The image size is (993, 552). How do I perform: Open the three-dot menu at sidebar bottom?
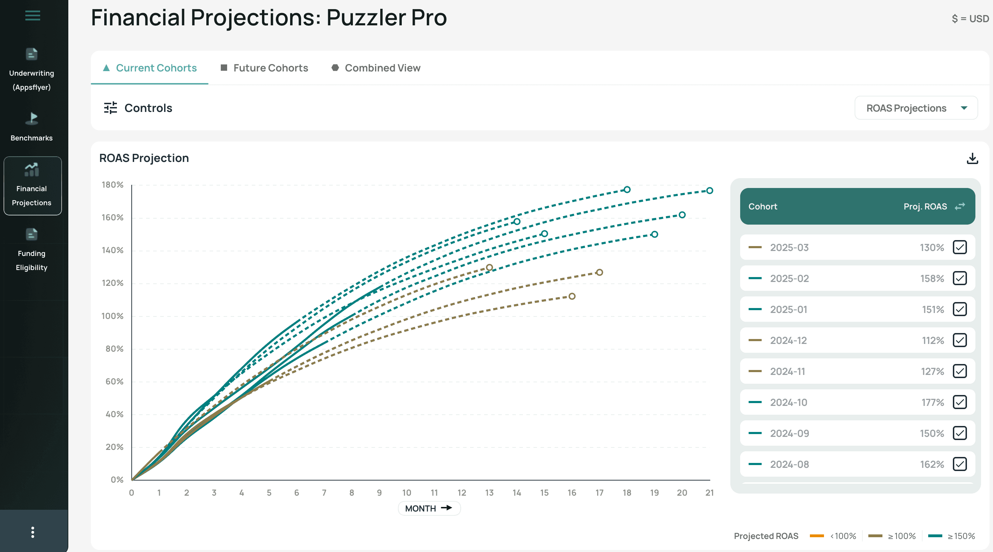(x=32, y=533)
